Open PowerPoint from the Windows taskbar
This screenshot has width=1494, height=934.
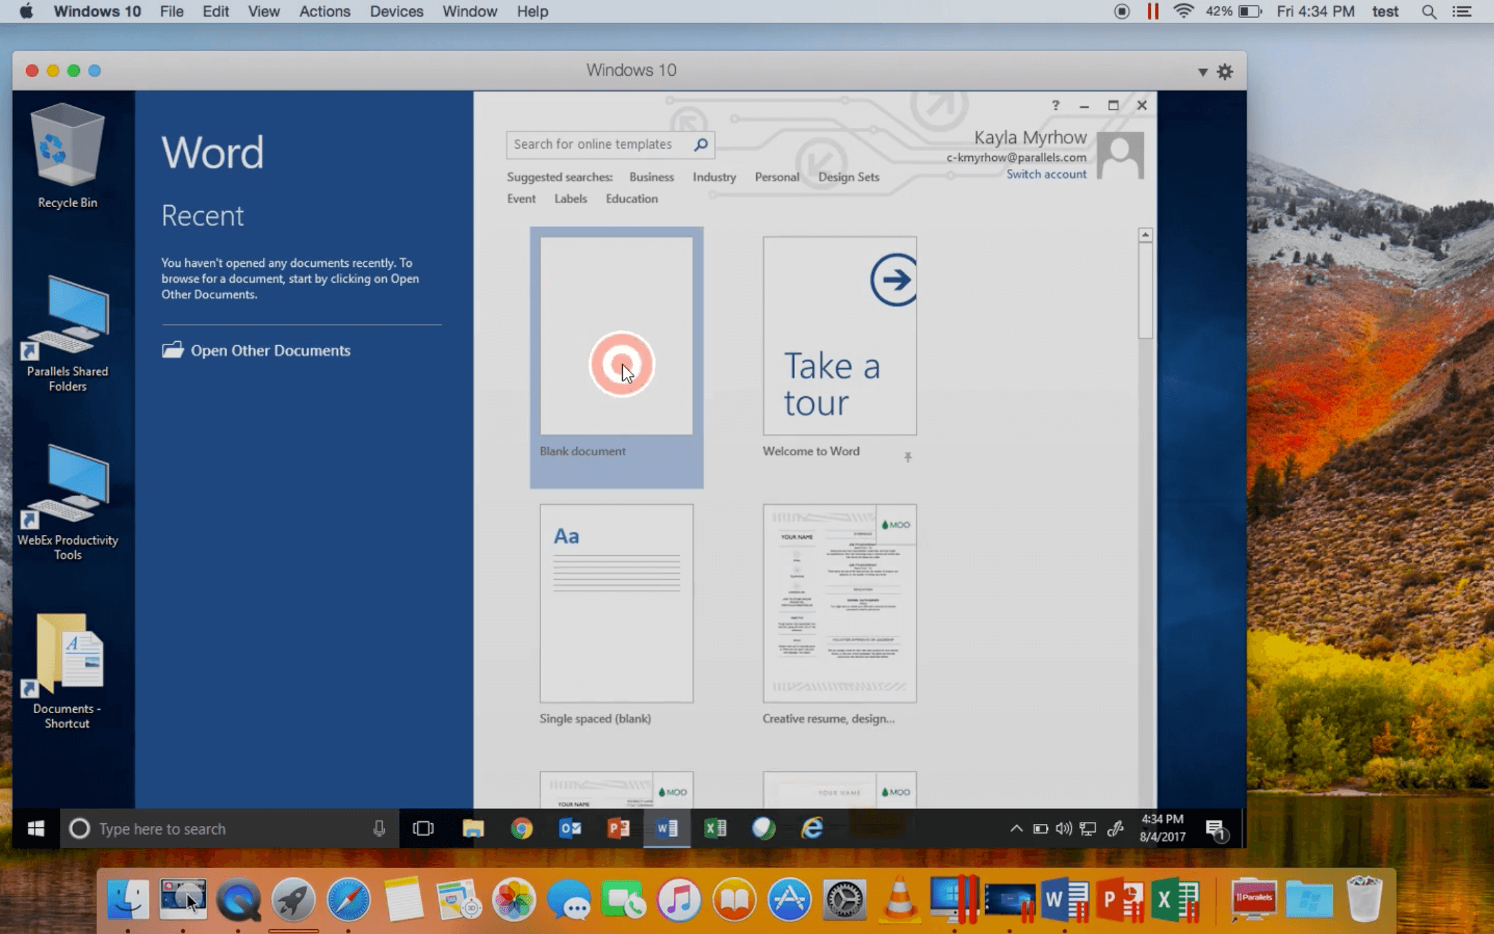(x=618, y=828)
